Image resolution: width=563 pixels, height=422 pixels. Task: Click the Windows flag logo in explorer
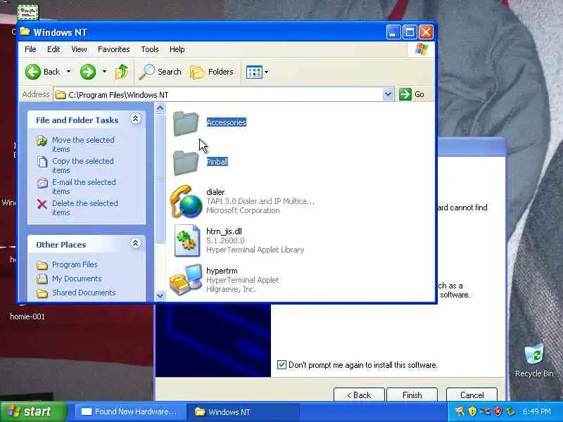click(x=422, y=49)
